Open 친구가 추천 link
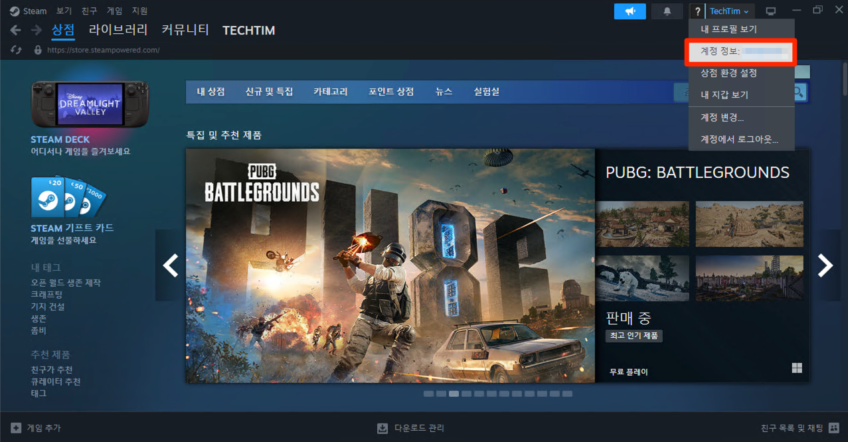Image resolution: width=848 pixels, height=442 pixels. point(52,370)
